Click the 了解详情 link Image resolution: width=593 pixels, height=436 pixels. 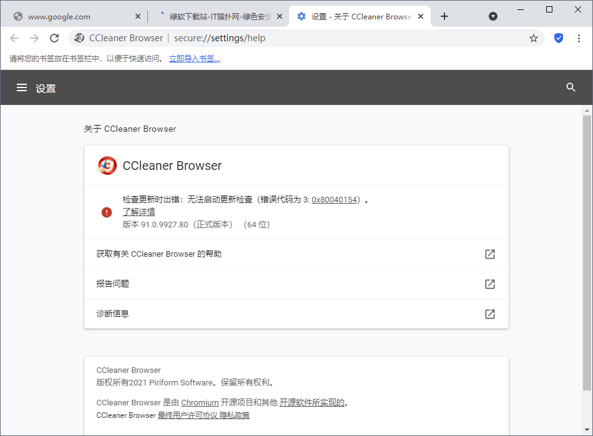coord(139,212)
